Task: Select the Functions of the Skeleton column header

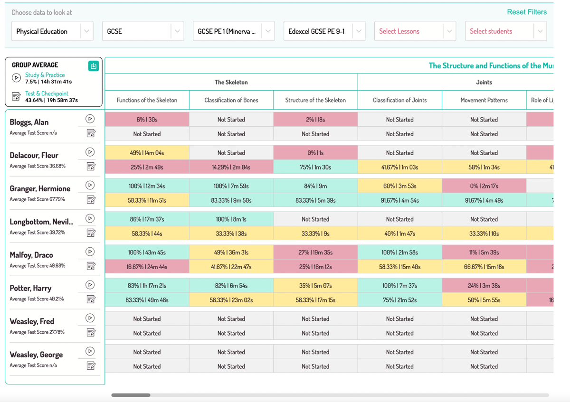Action: tap(147, 100)
